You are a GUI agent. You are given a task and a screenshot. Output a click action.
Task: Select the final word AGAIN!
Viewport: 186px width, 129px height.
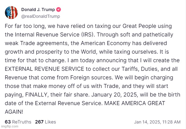click(14, 112)
